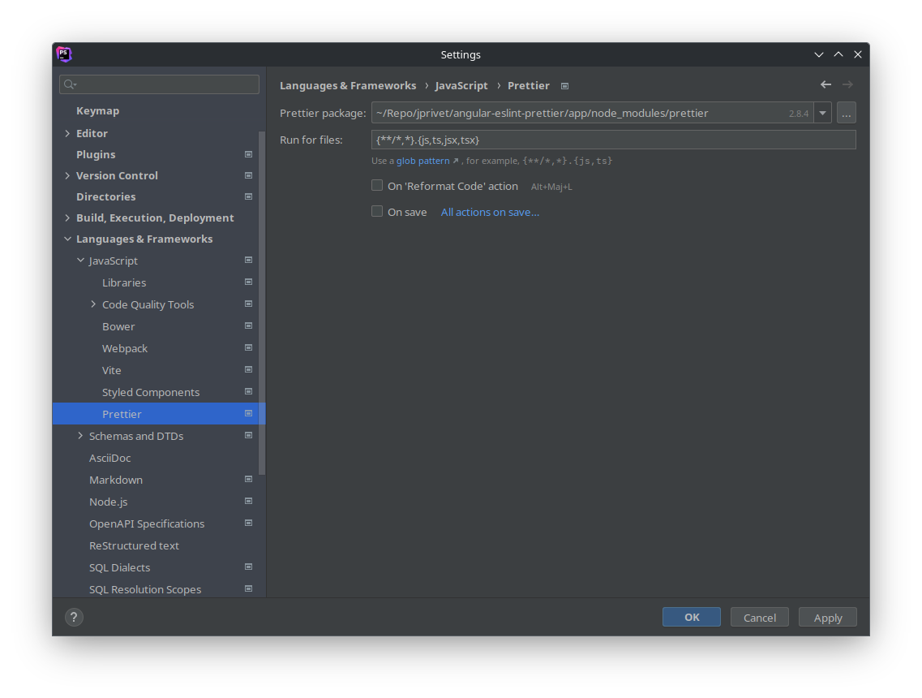This screenshot has width=922, height=698.
Task: Select Vite in the settings tree
Action: pyautogui.click(x=112, y=370)
